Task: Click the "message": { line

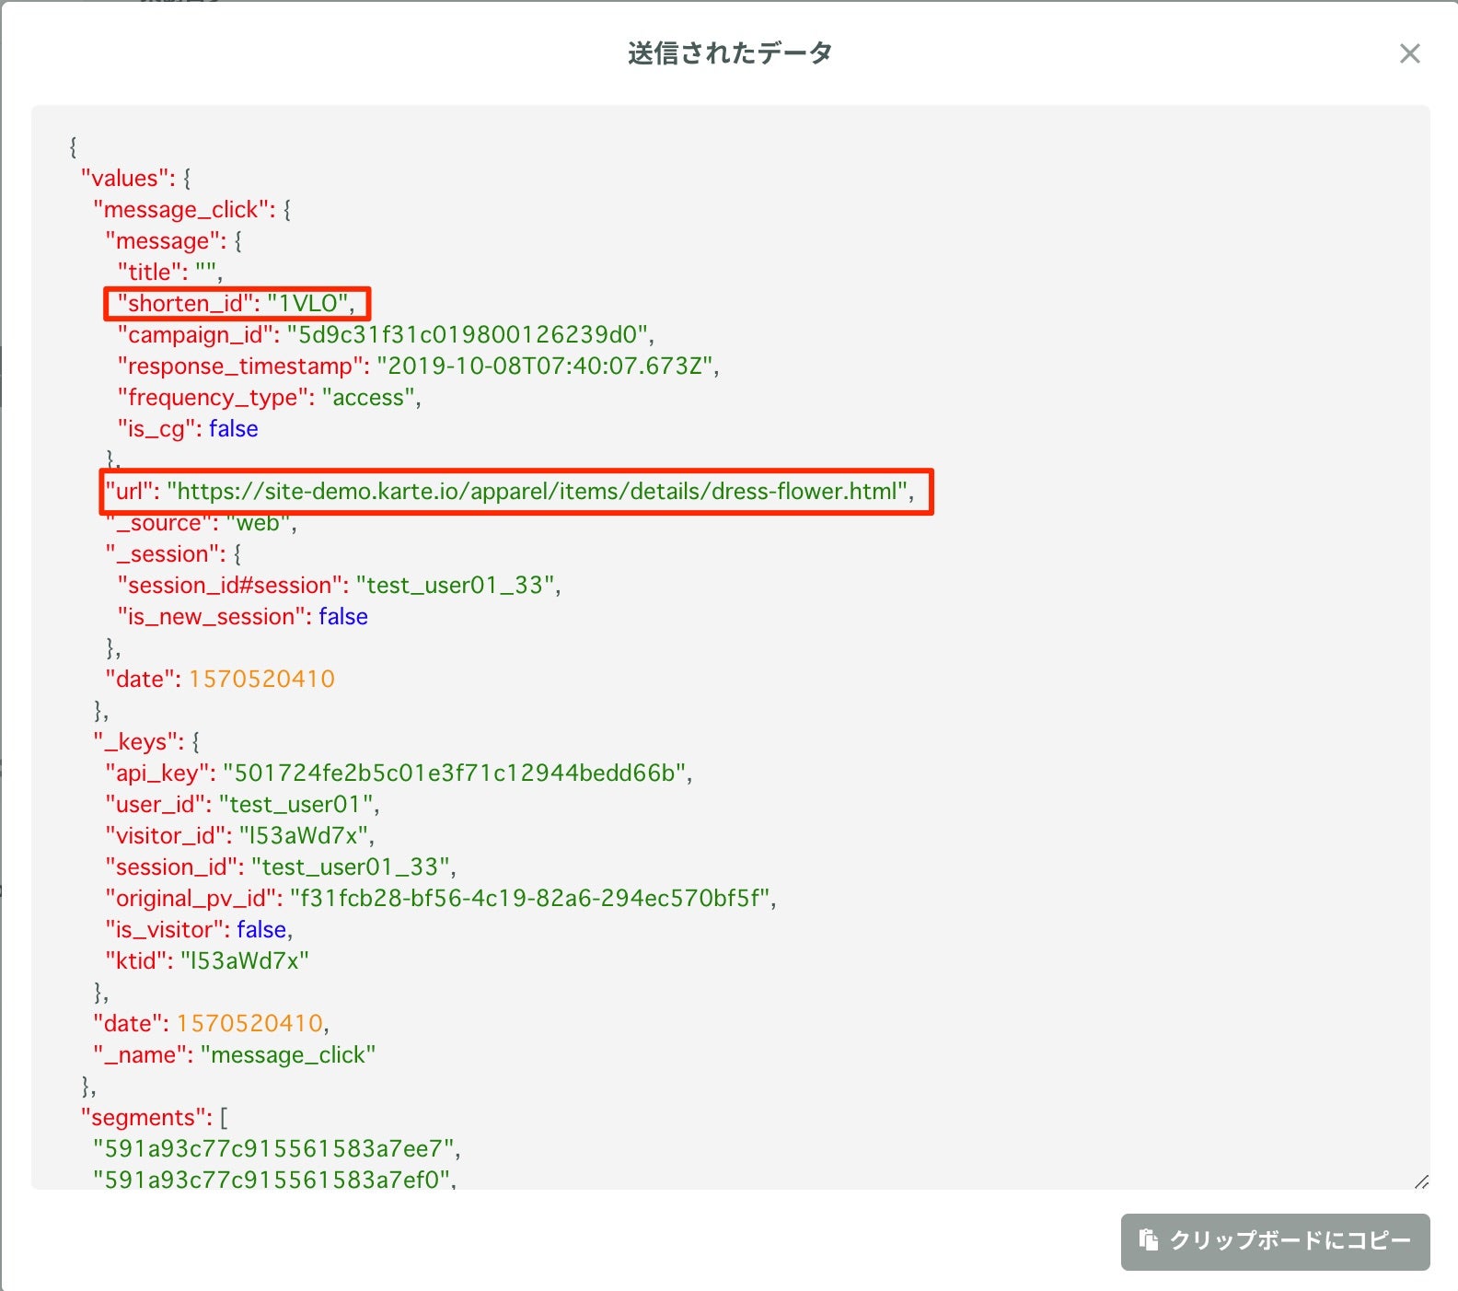Action: coord(174,240)
